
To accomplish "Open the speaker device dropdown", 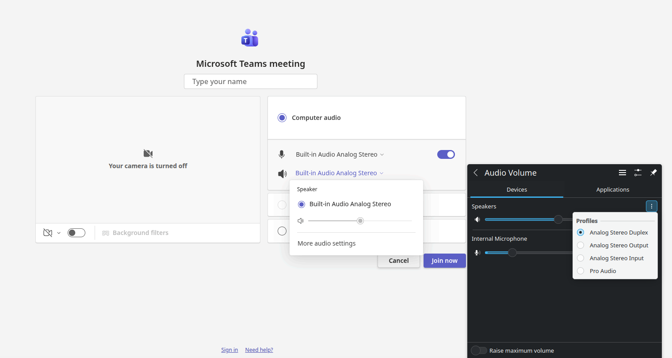I will [340, 173].
